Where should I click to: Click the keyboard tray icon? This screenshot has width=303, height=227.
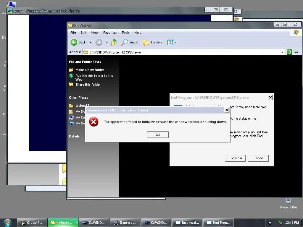click(270, 223)
